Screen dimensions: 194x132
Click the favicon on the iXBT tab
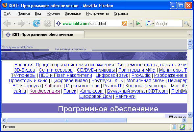click(8, 34)
